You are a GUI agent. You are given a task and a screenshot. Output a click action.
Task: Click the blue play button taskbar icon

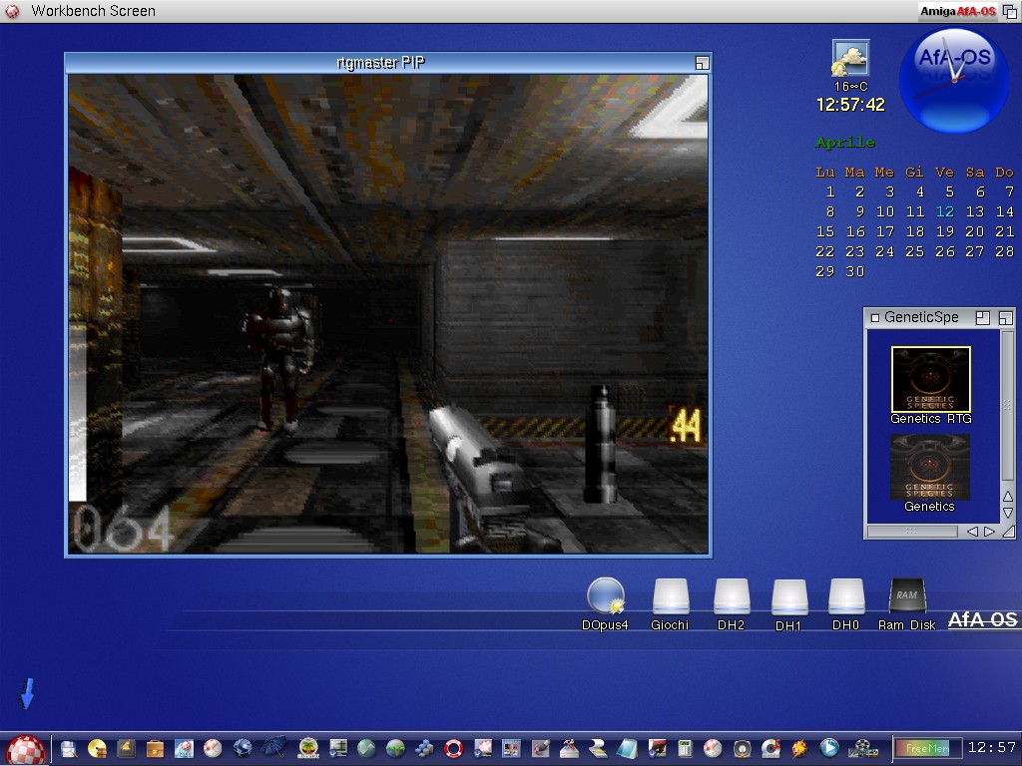[x=828, y=747]
